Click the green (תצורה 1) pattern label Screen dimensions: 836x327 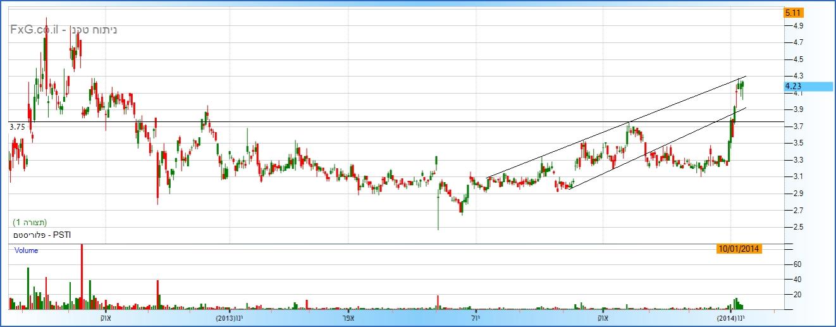[30, 223]
